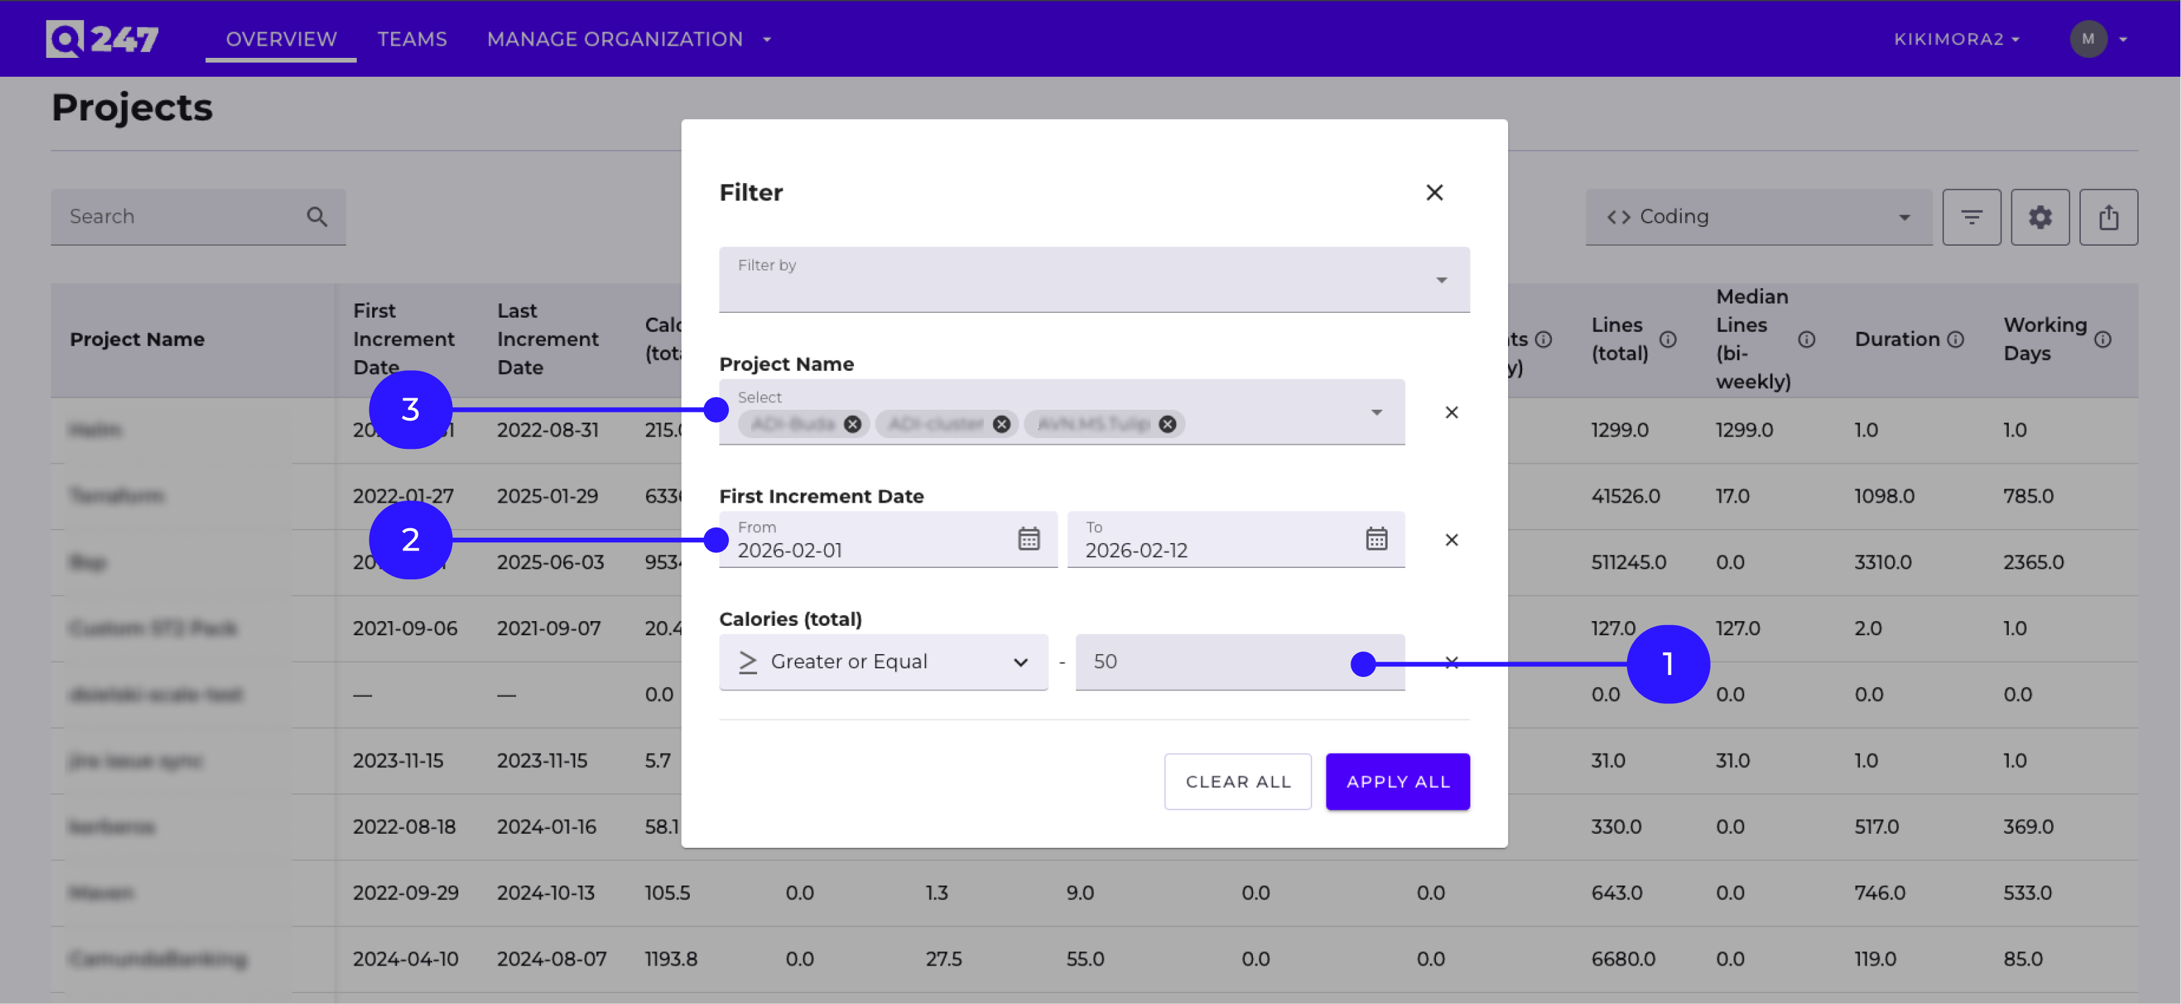Viewport: 2181px width, 1004px height.
Task: Open the calendar picker for the To date
Action: 1375,538
